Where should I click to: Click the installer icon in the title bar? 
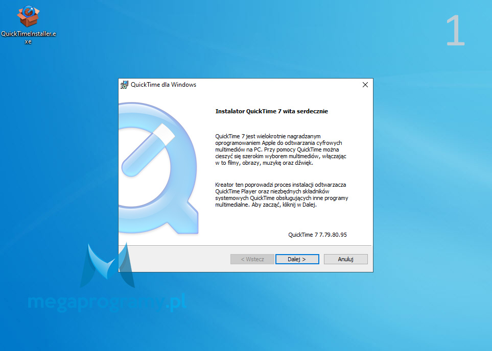tap(124, 85)
